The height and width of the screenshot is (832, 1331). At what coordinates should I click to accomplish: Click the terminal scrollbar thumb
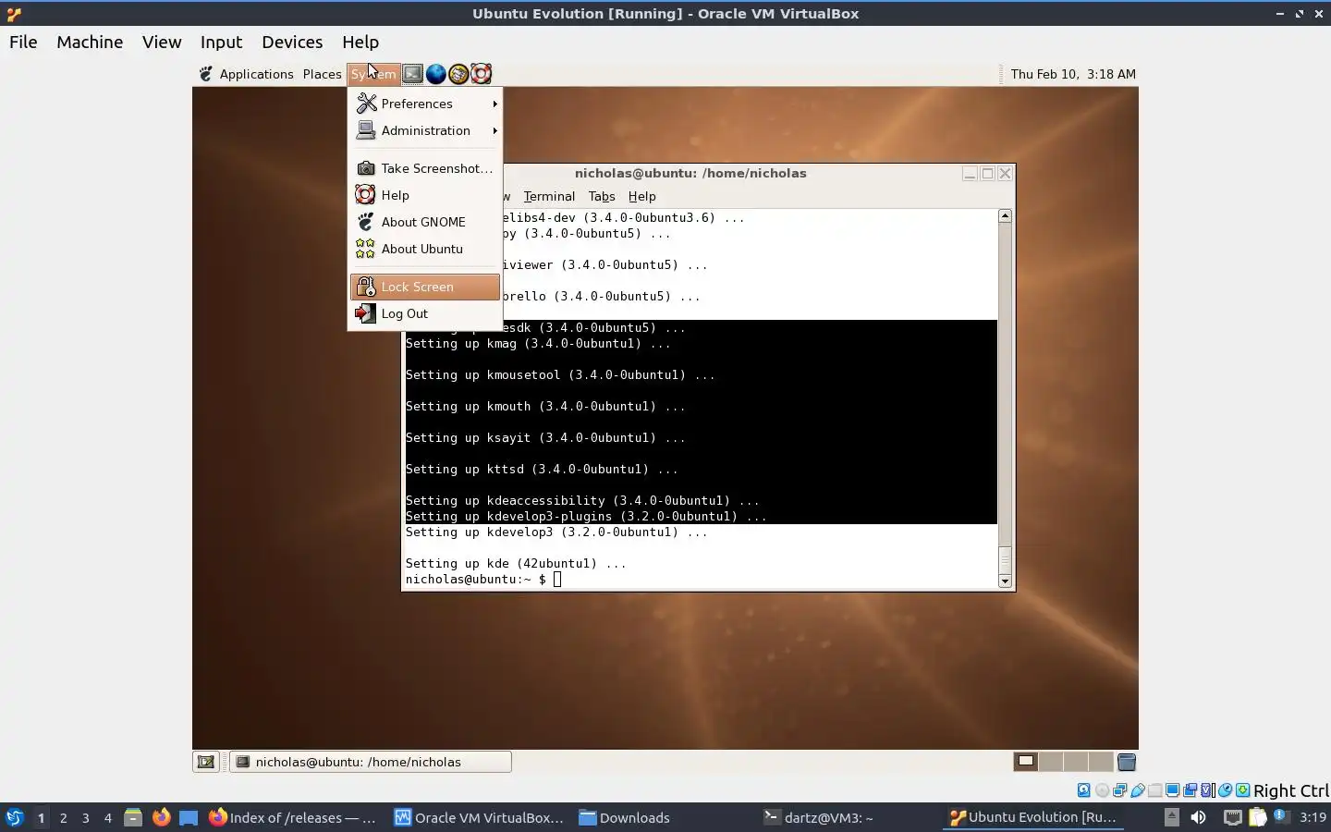pos(1006,559)
